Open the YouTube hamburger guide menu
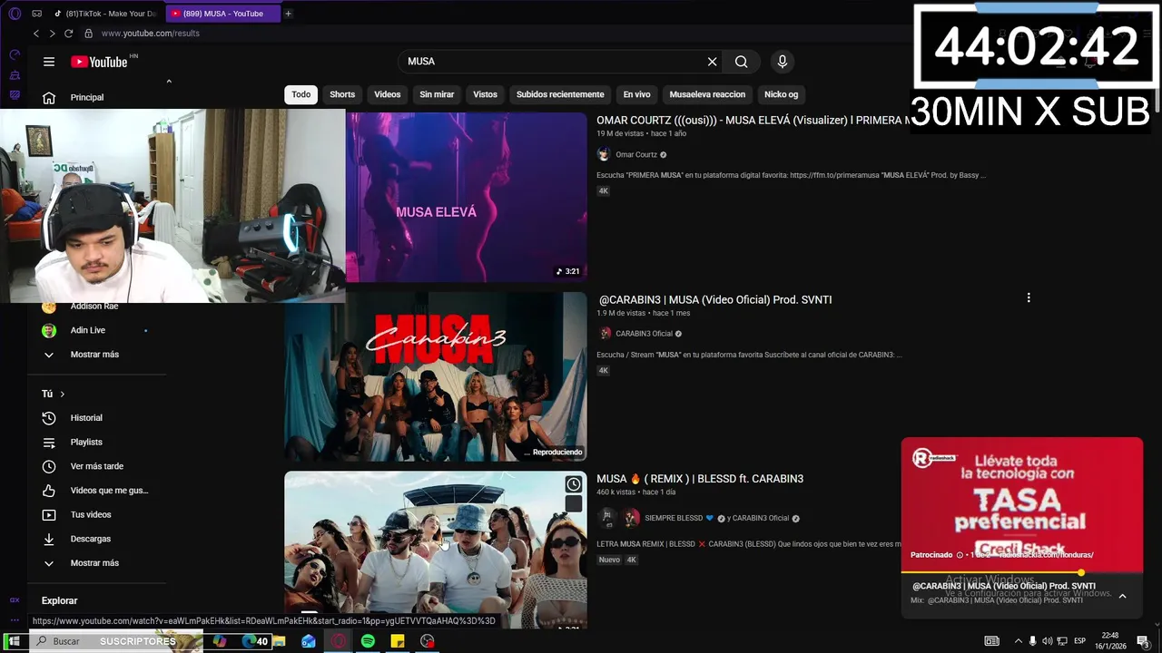The width and height of the screenshot is (1162, 653). 49,62
